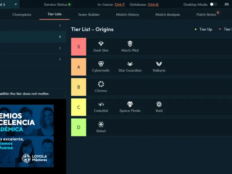This screenshot has height=174, width=232.
Task: Switch to the Tier Lists tab
Action: (55, 14)
